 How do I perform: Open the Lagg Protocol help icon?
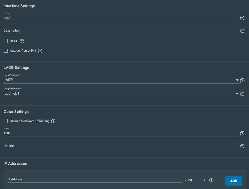(x=242, y=80)
